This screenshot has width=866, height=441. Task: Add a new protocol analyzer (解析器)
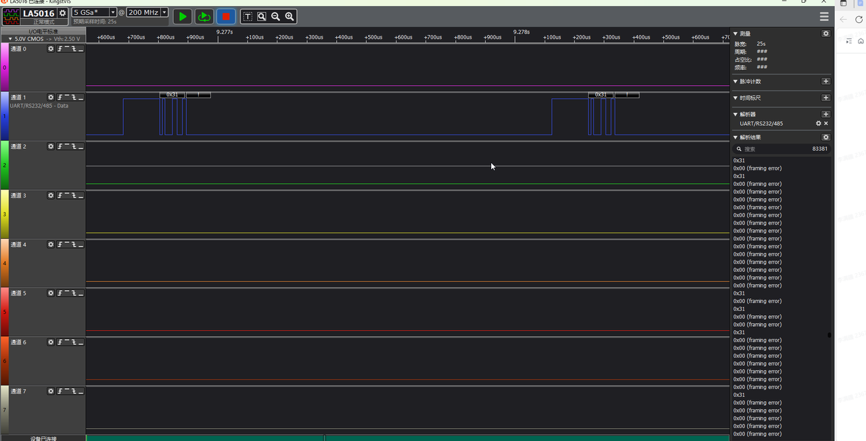[825, 114]
